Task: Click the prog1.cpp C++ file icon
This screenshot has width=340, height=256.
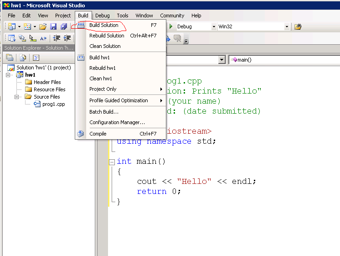Action: (x=37, y=104)
